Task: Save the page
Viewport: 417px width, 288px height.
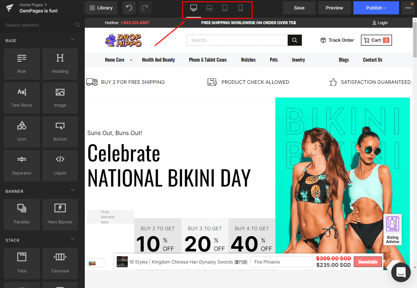Action: click(x=299, y=8)
